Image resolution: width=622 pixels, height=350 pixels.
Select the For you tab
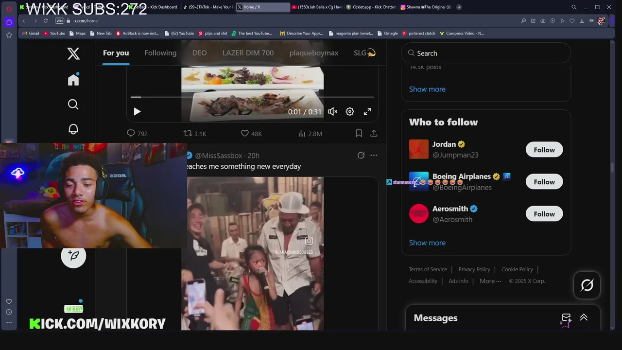[116, 53]
